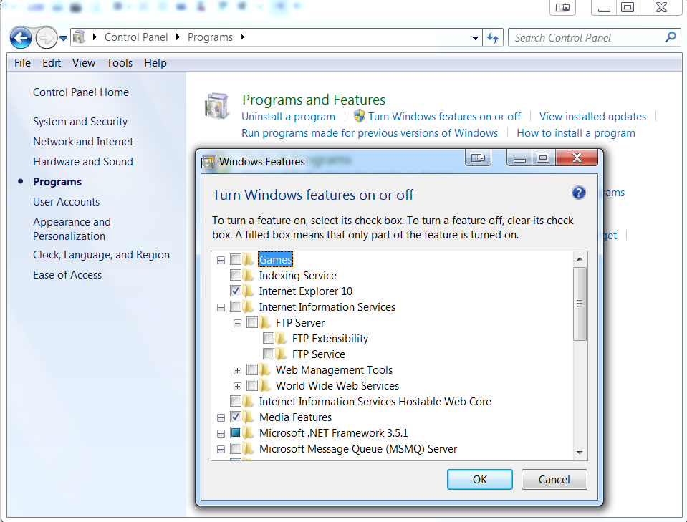Click the feature list scroll-down arrow
This screenshot has width=687, height=522.
tap(580, 453)
